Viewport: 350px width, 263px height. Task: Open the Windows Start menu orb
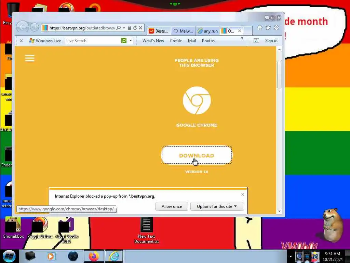[x=9, y=256]
